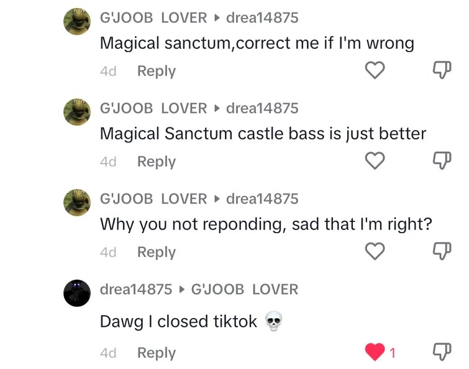Image resolution: width=469 pixels, height=369 pixels.
Task: Reply to 'Magical sanctum, correct me' comment
Action: [157, 71]
